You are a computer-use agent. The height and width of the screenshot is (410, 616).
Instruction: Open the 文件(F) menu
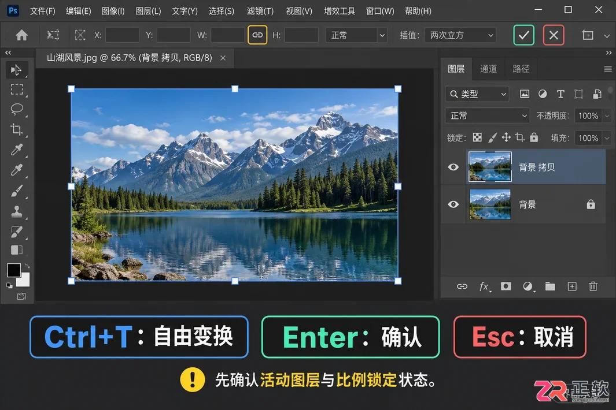tap(42, 11)
